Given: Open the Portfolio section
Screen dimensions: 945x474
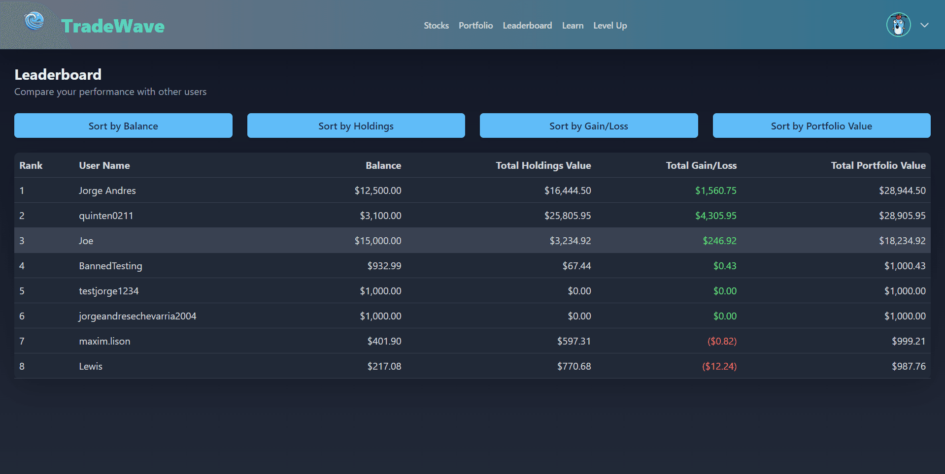Looking at the screenshot, I should point(475,25).
